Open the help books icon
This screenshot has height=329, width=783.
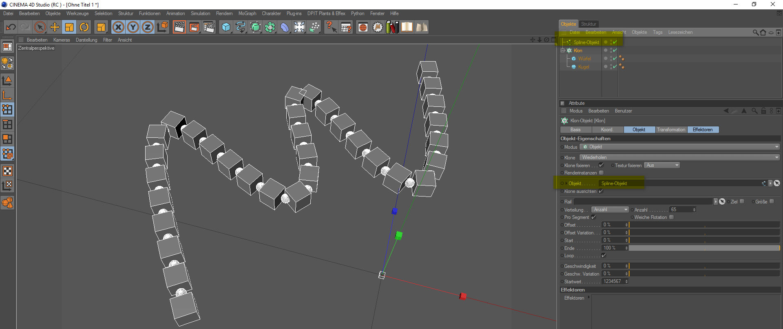(392, 27)
